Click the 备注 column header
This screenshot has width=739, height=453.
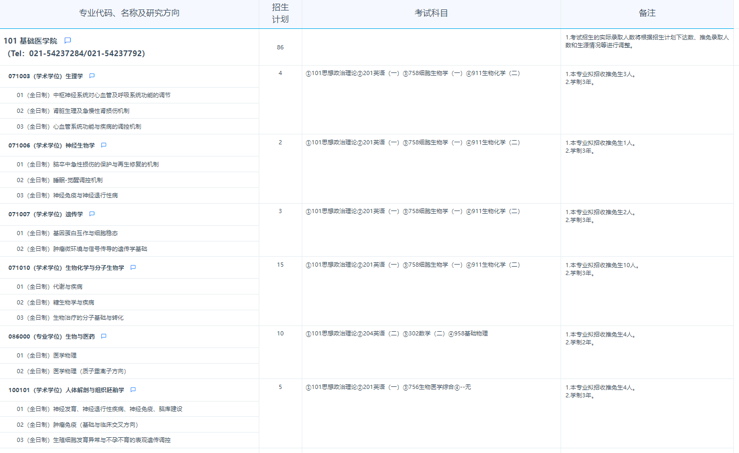pos(647,13)
